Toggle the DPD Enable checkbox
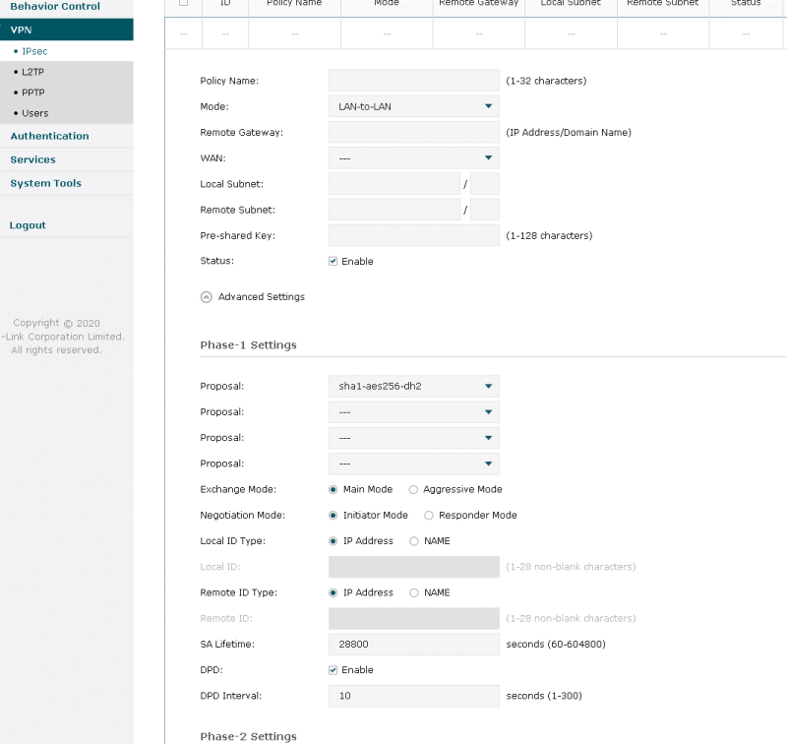The width and height of the screenshot is (787, 744). click(333, 670)
